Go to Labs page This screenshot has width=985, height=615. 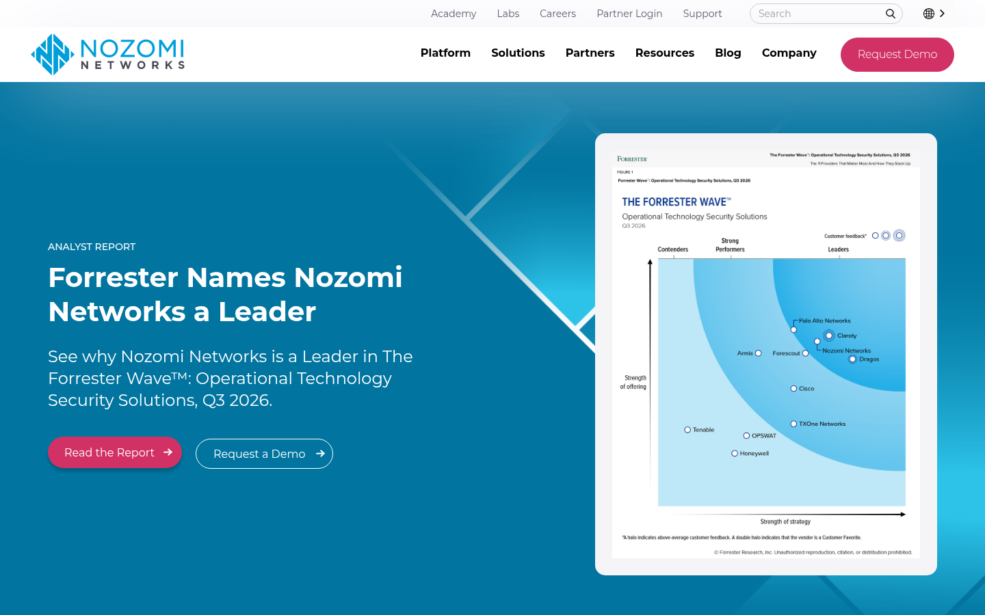508,14
